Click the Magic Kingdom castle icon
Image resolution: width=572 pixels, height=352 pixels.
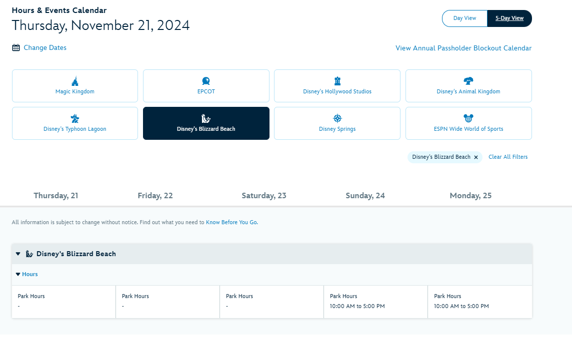tap(75, 81)
